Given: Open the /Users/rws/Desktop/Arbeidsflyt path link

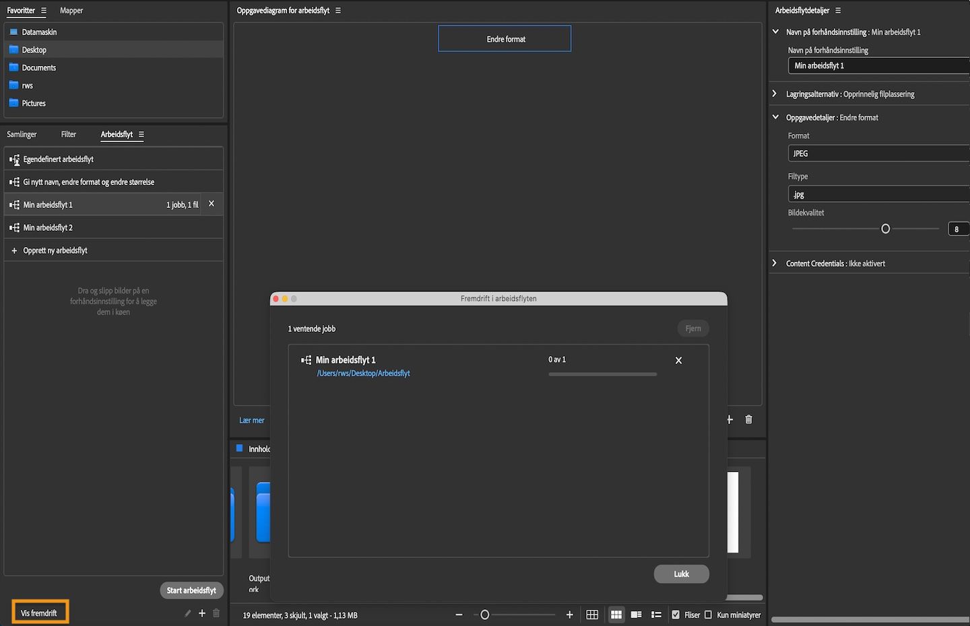Looking at the screenshot, I should pyautogui.click(x=363, y=374).
